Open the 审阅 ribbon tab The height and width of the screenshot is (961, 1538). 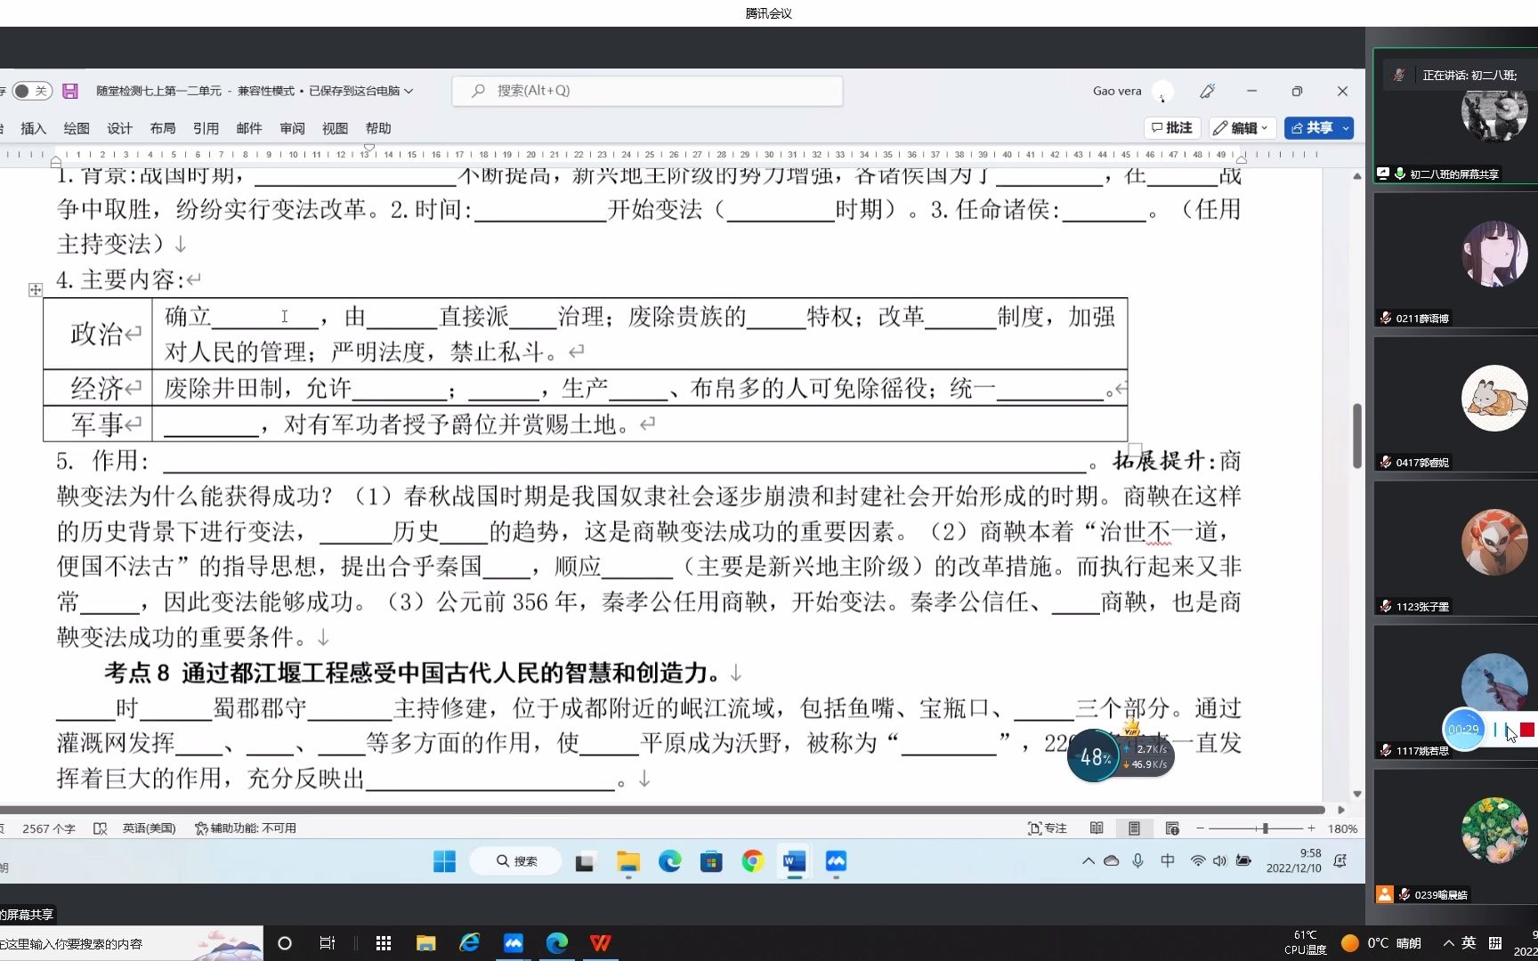[292, 128]
